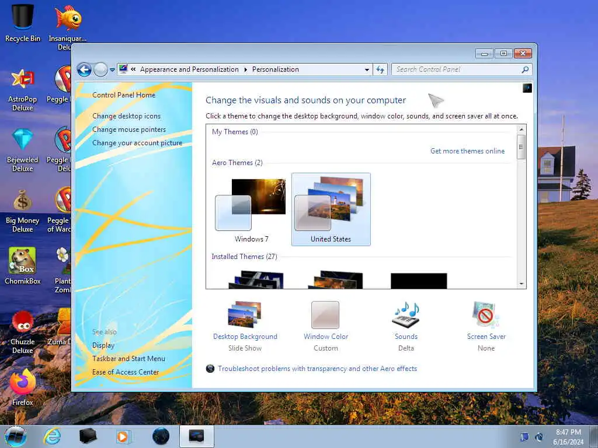Click Get more themes online

pyautogui.click(x=468, y=151)
